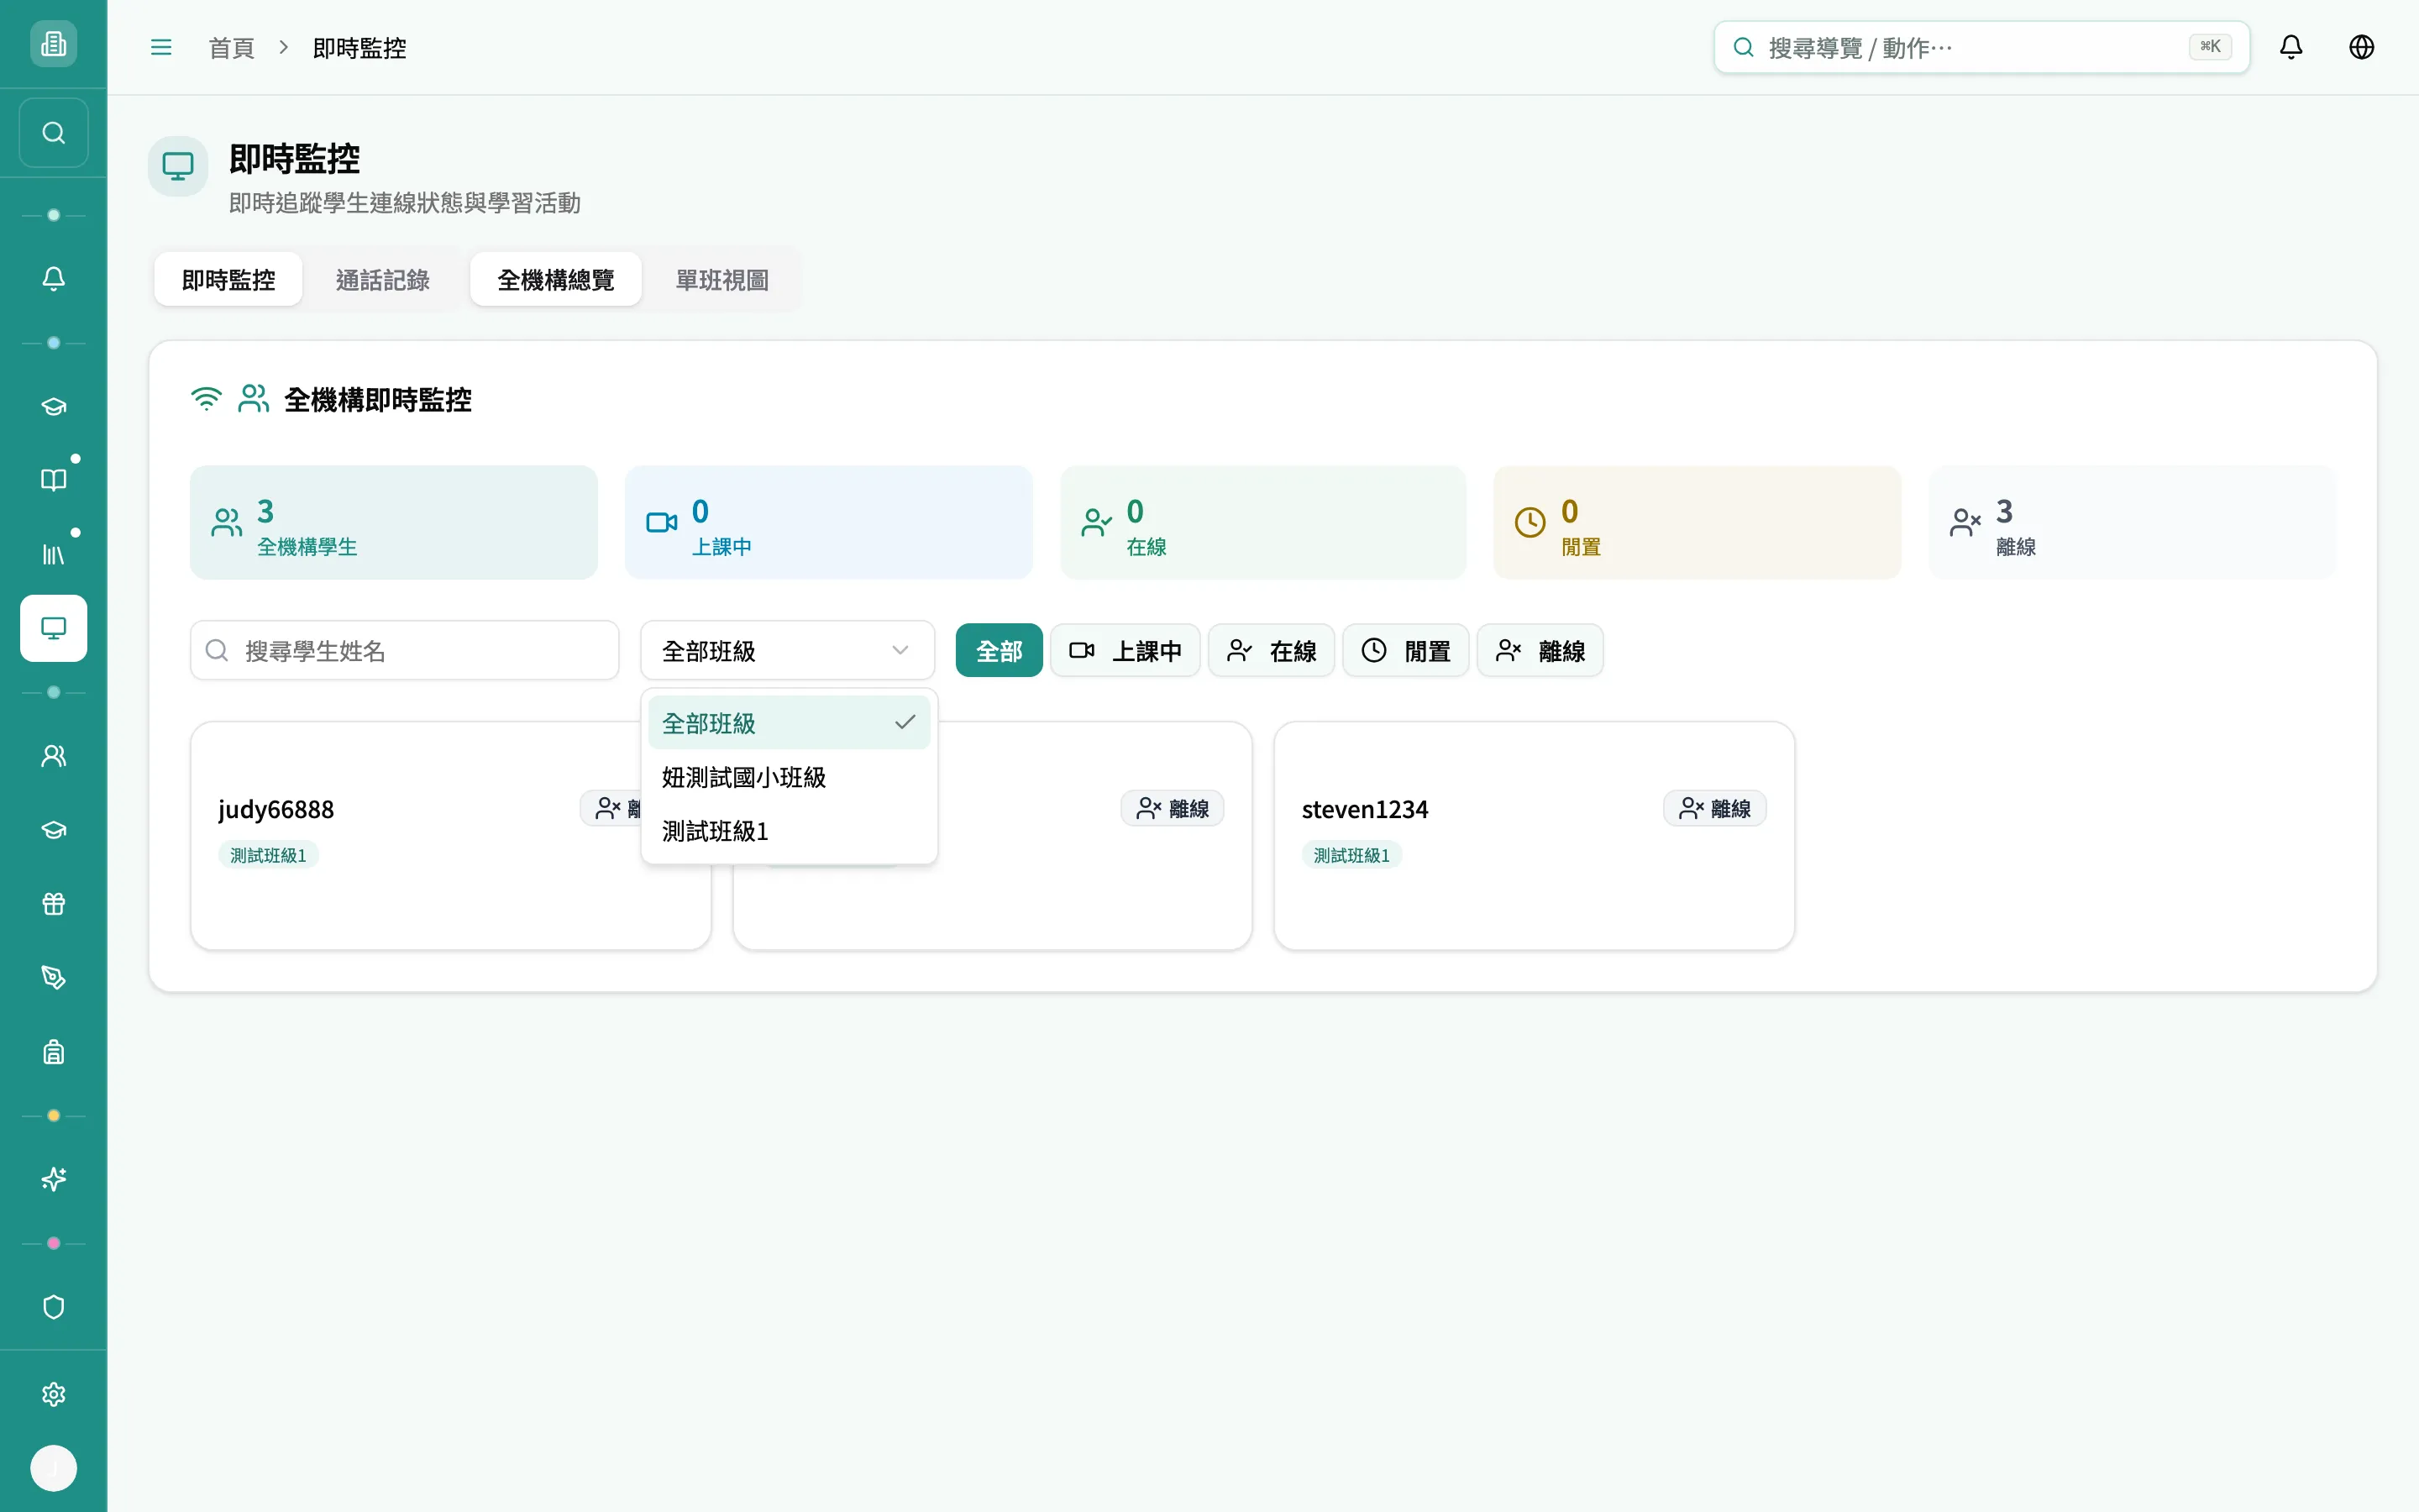Click the app logo in sidebar

click(x=53, y=44)
